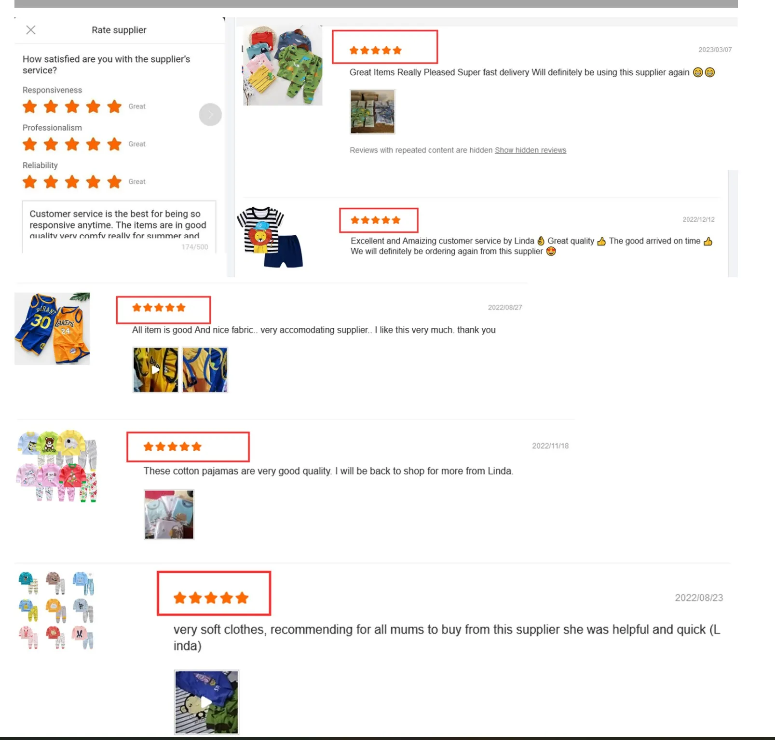Play the monkey shirt review video
Screen dimensions: 775x740
[x=206, y=702]
